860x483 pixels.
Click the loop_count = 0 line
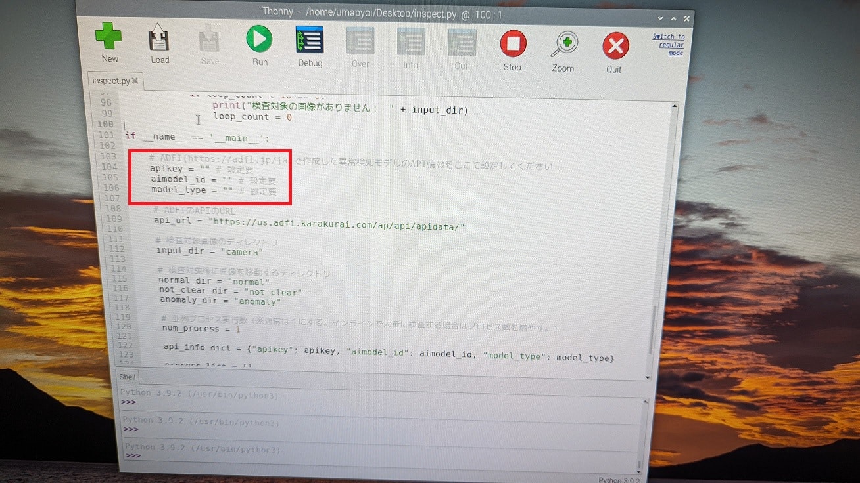(x=252, y=116)
